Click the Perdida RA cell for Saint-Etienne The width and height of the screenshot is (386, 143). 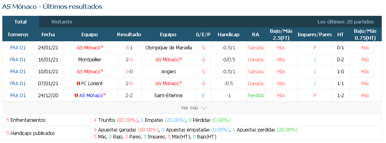coord(256,96)
